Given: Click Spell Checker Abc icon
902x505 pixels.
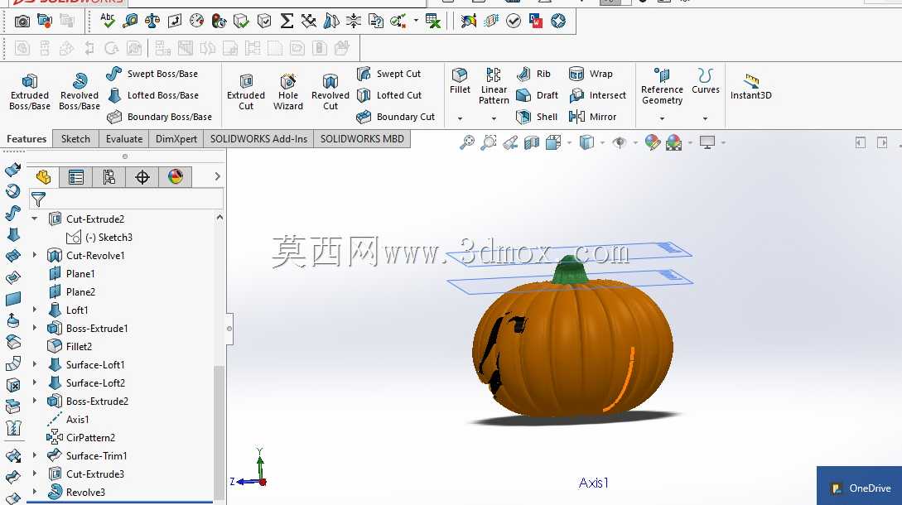Looking at the screenshot, I should click(108, 20).
